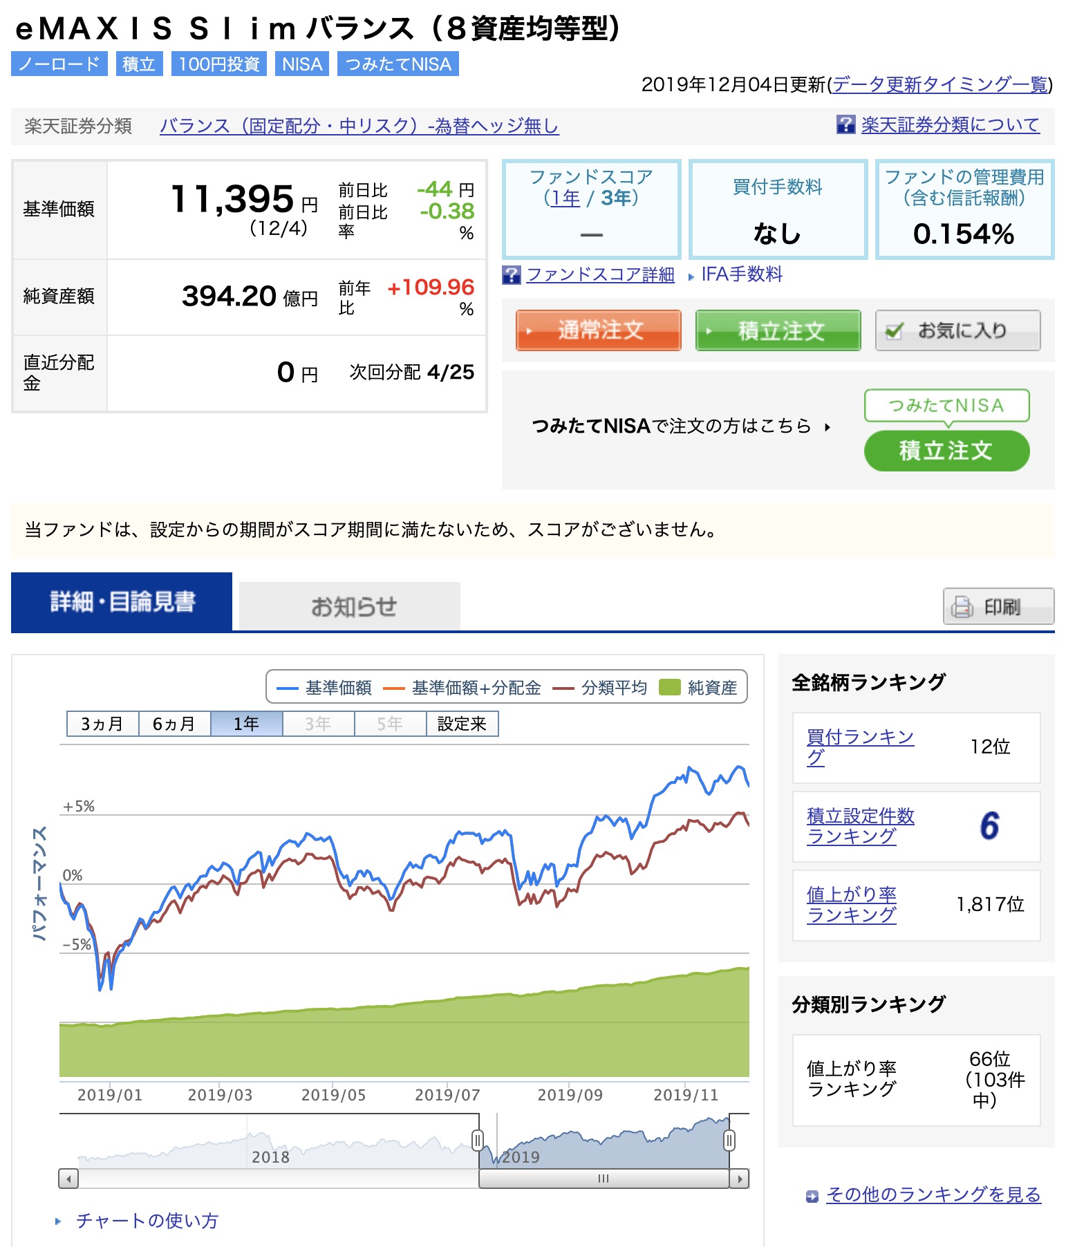Click the 1年 fund score link
Screen dimensions: 1066x1247
pyautogui.click(x=565, y=198)
